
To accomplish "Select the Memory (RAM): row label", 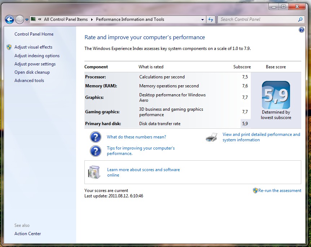I will [x=101, y=86].
